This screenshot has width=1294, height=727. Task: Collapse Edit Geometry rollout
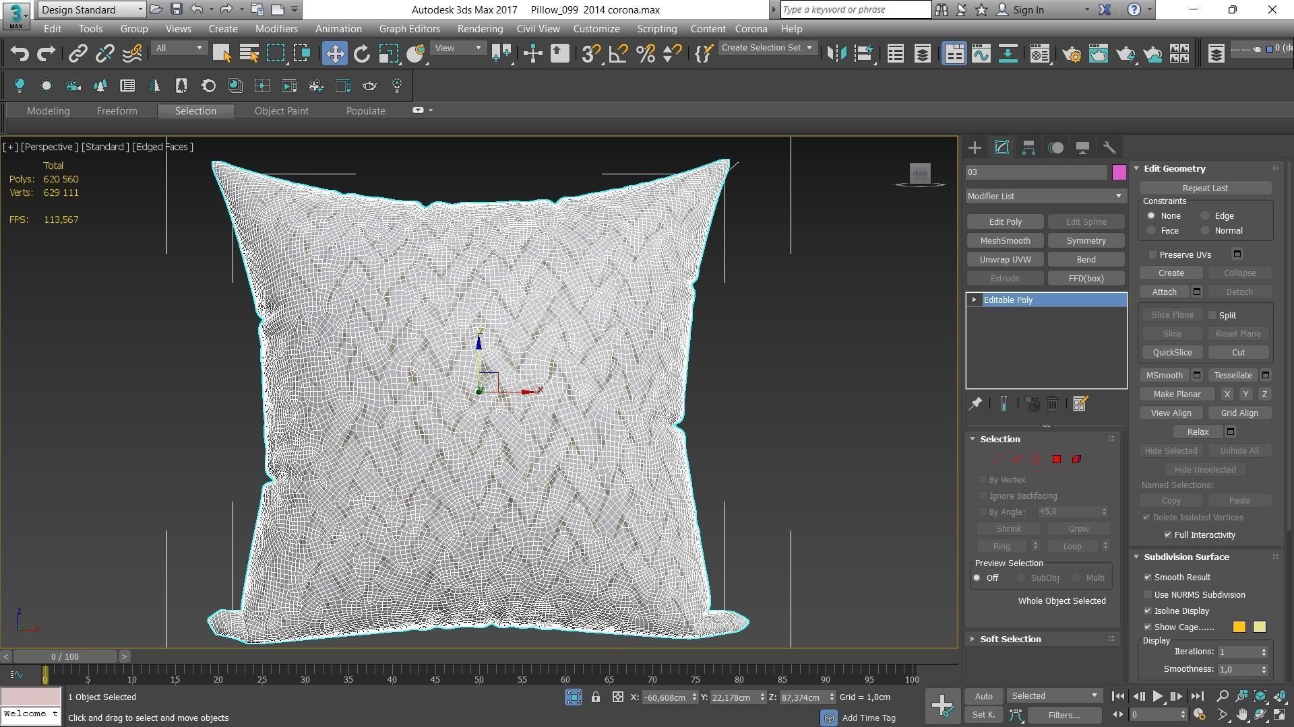1136,169
